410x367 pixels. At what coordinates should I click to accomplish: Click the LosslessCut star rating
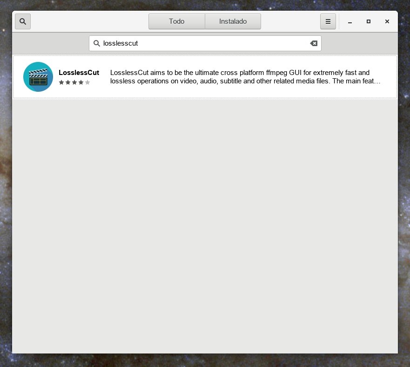(74, 82)
